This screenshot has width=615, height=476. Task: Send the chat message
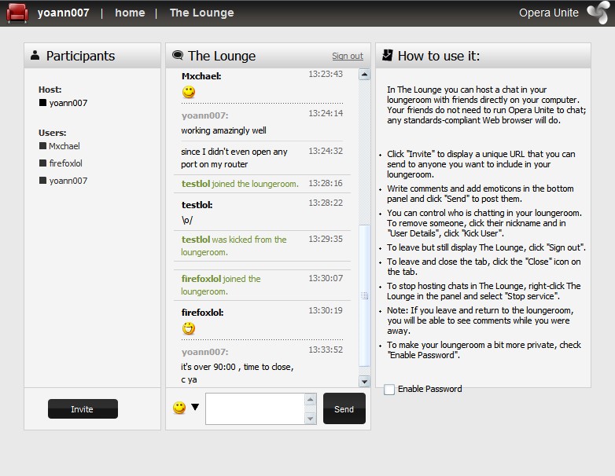click(344, 408)
